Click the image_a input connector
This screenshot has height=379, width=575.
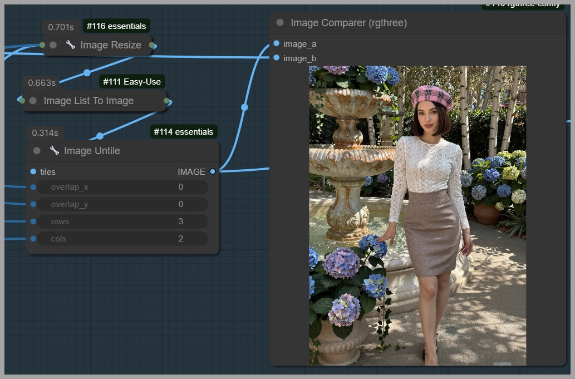(x=277, y=43)
